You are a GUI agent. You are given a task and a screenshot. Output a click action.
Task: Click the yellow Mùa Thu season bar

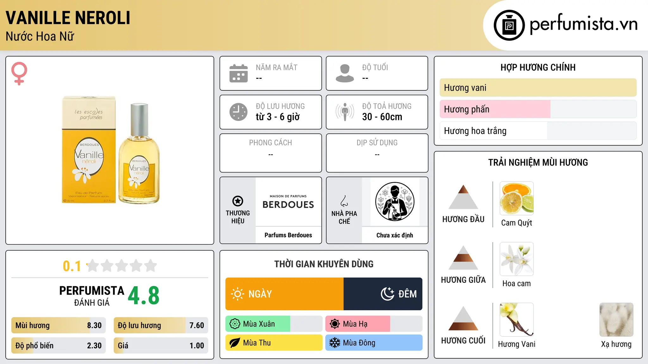274,343
